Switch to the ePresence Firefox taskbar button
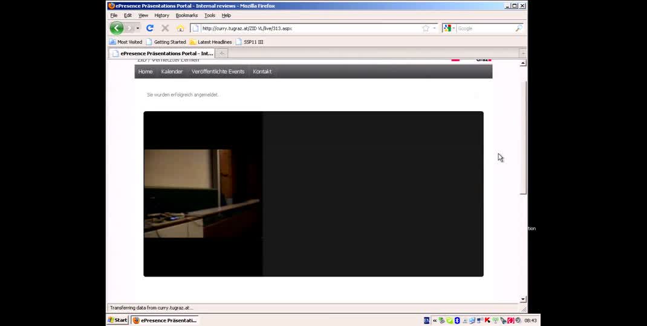647x326 pixels. point(165,320)
